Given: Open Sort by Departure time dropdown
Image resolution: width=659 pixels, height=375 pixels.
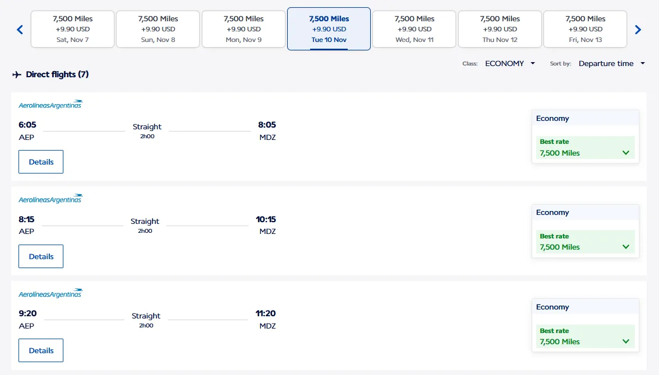Looking at the screenshot, I should point(611,64).
